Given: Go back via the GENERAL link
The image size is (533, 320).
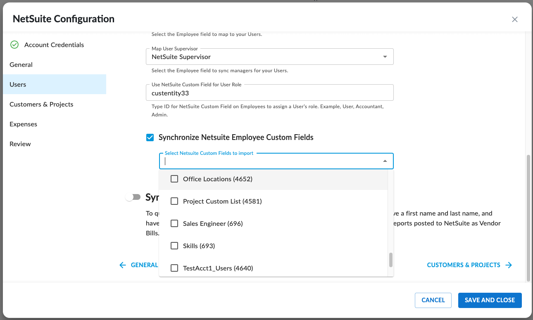Looking at the screenshot, I should [x=138, y=265].
